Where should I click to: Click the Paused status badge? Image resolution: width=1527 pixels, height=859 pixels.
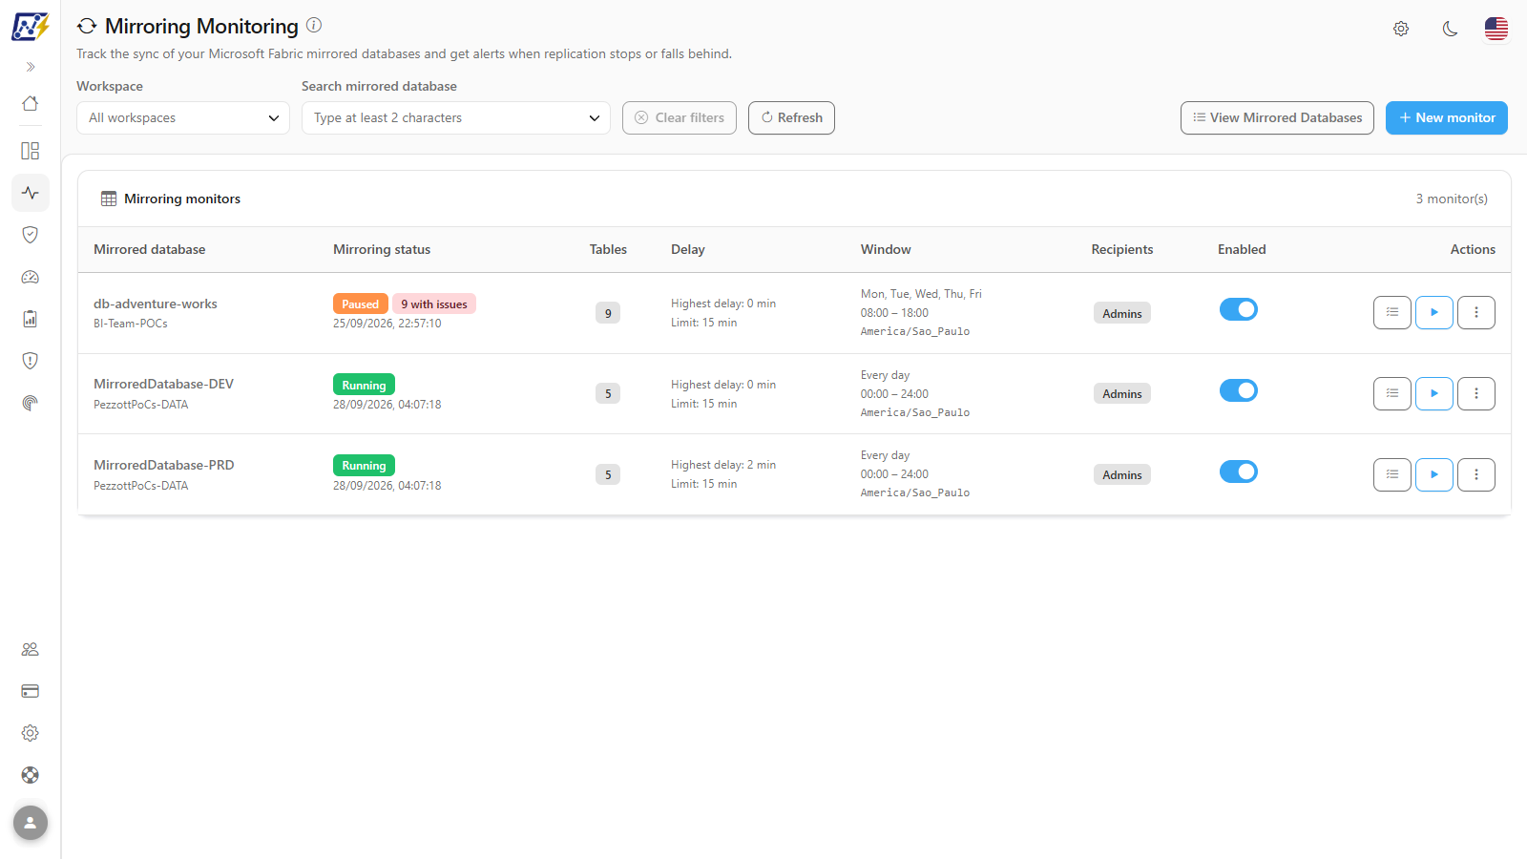[361, 304]
